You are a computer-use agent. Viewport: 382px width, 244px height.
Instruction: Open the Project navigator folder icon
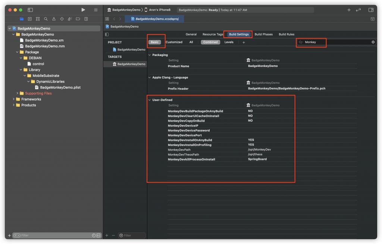pos(22,19)
